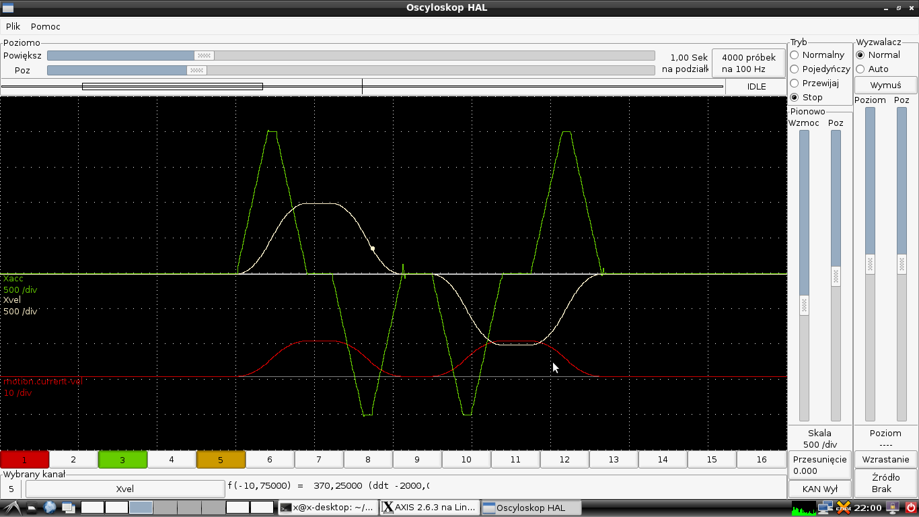Click the XChat tray icon

click(x=844, y=508)
